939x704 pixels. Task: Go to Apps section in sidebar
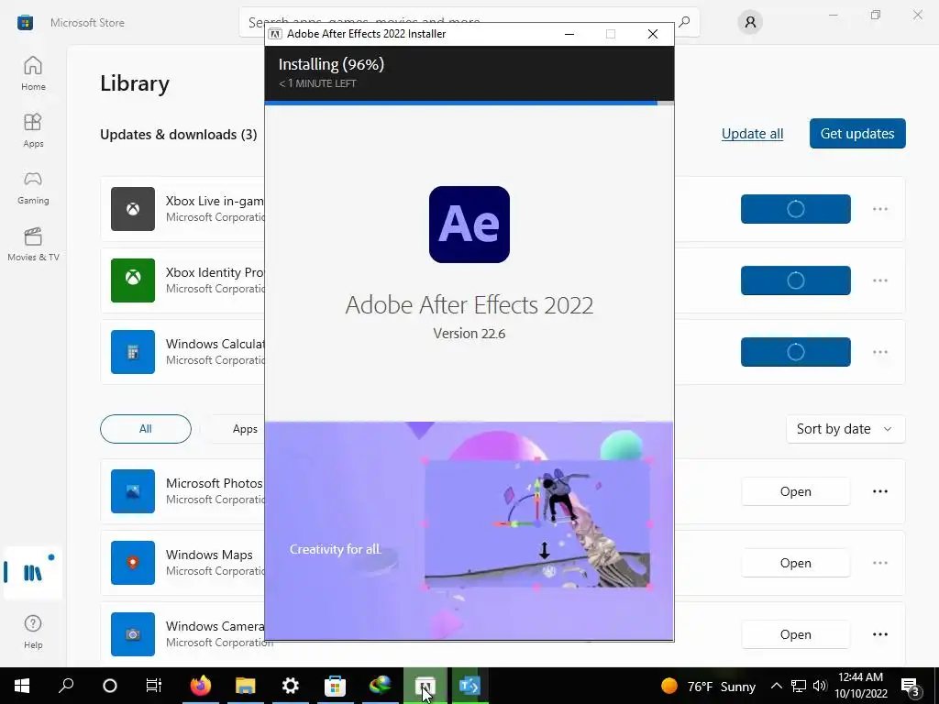pyautogui.click(x=33, y=130)
